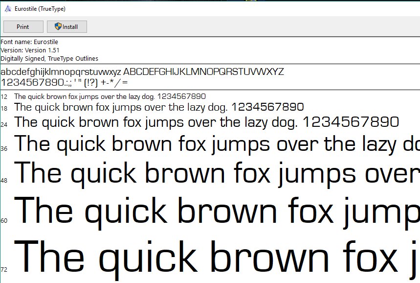Click the size label '36'
Viewport: 420px width, 283px height.
click(x=4, y=149)
